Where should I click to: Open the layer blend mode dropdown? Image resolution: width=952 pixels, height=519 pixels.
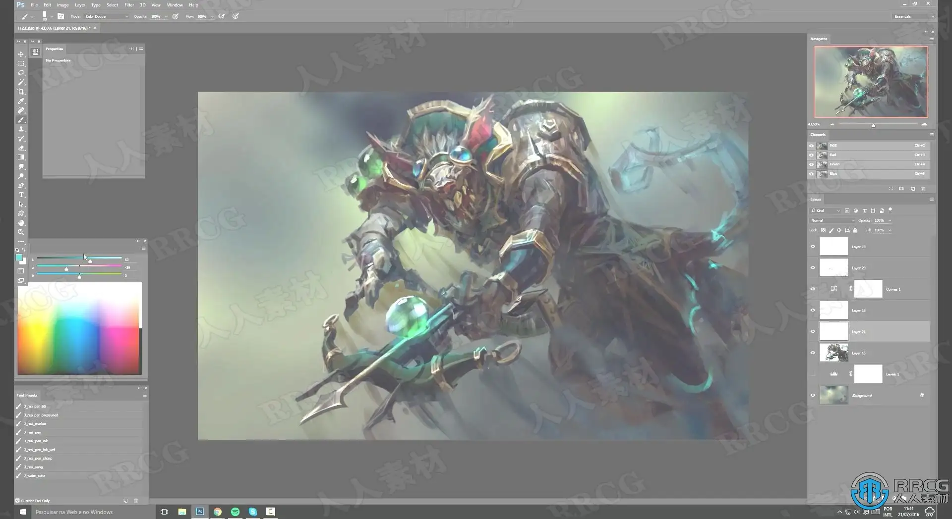[832, 220]
